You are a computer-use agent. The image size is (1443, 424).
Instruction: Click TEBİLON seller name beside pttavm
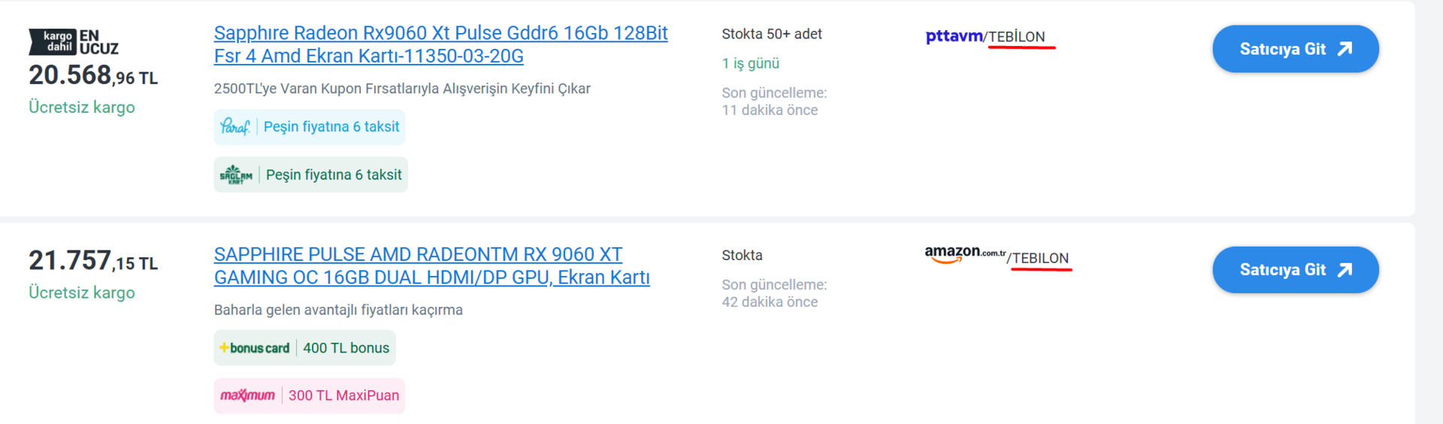click(1017, 37)
